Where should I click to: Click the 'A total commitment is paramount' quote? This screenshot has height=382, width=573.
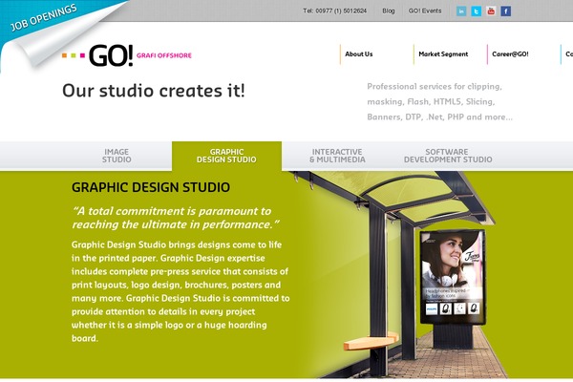click(176, 218)
